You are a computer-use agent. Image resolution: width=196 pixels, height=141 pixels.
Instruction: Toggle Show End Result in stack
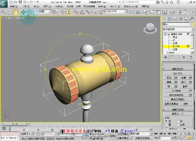pyautogui.click(x=172, y=57)
